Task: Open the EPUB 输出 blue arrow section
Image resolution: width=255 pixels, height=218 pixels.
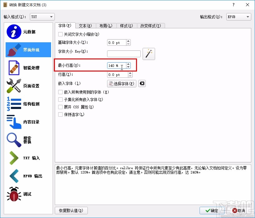Action: coord(28,176)
